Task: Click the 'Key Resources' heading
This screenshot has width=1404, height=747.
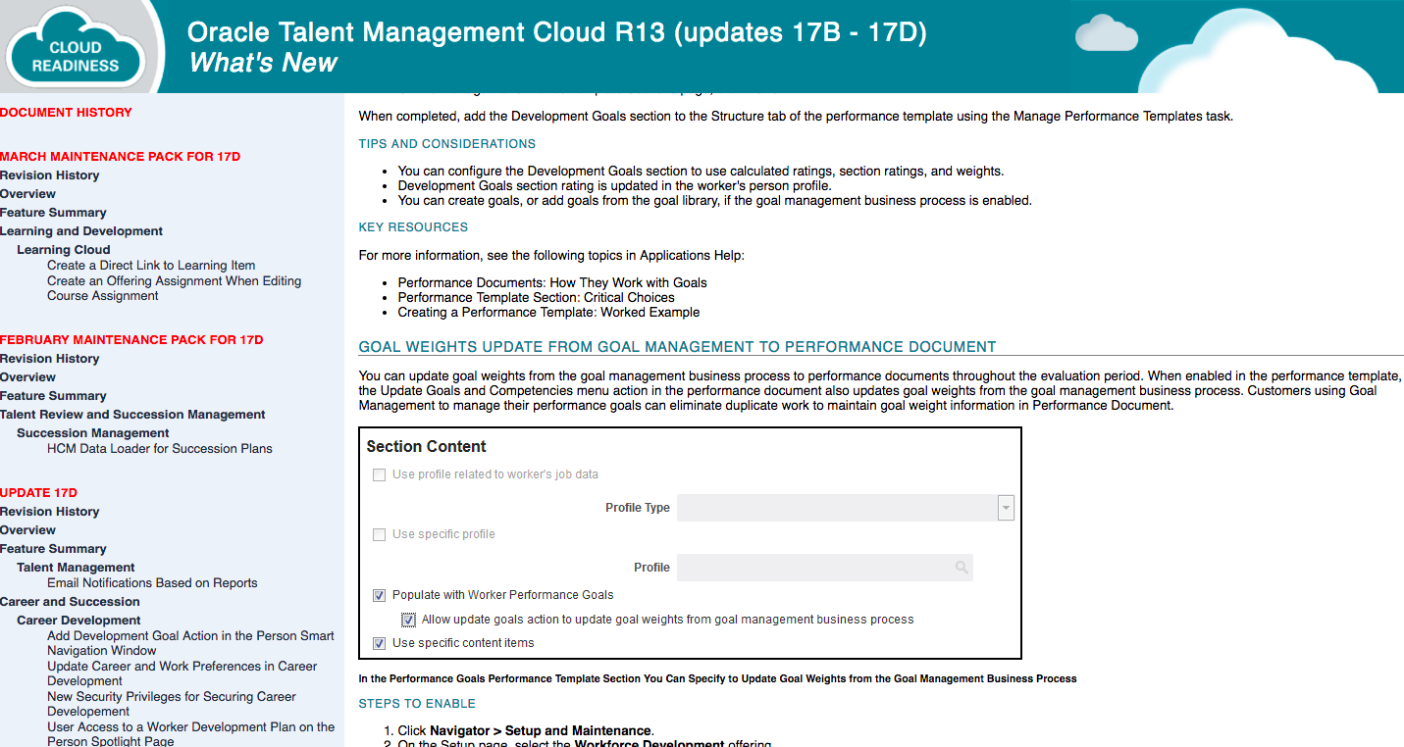Action: pyautogui.click(x=413, y=227)
